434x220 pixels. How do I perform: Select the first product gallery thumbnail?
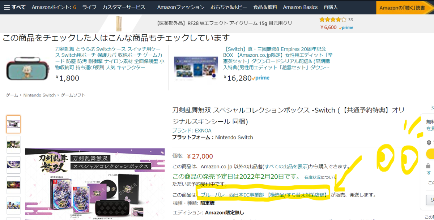(13, 124)
